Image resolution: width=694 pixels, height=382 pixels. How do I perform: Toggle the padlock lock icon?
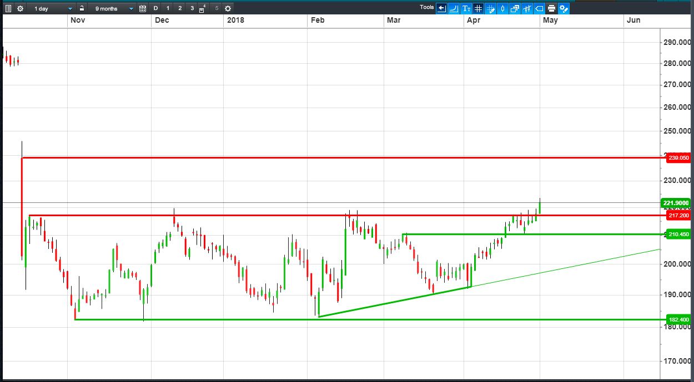[x=82, y=8]
